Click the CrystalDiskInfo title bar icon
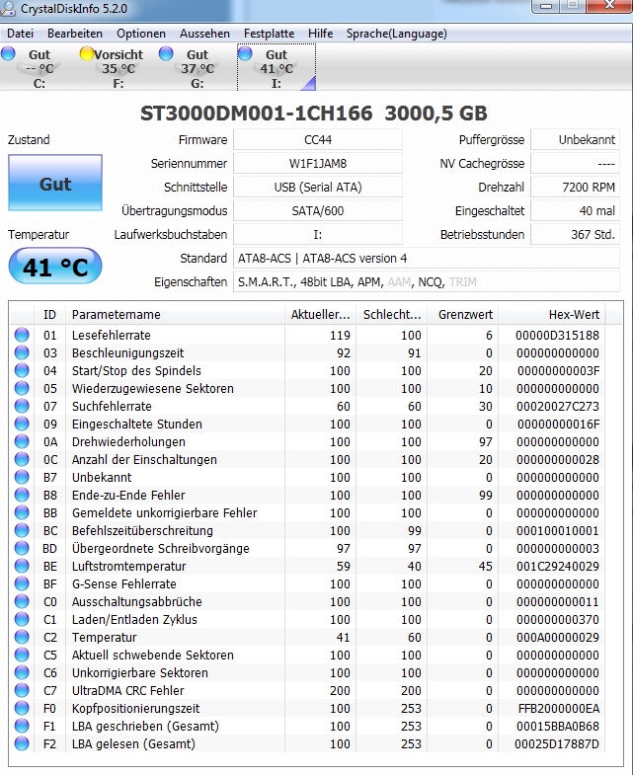 point(8,8)
